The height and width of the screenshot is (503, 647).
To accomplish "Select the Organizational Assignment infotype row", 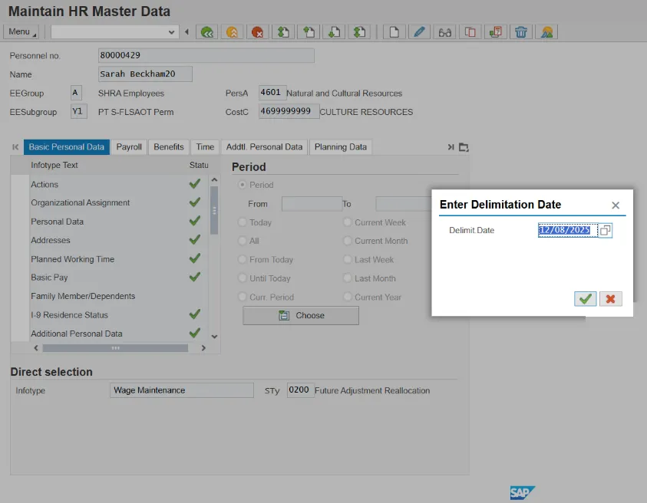I will click(80, 203).
